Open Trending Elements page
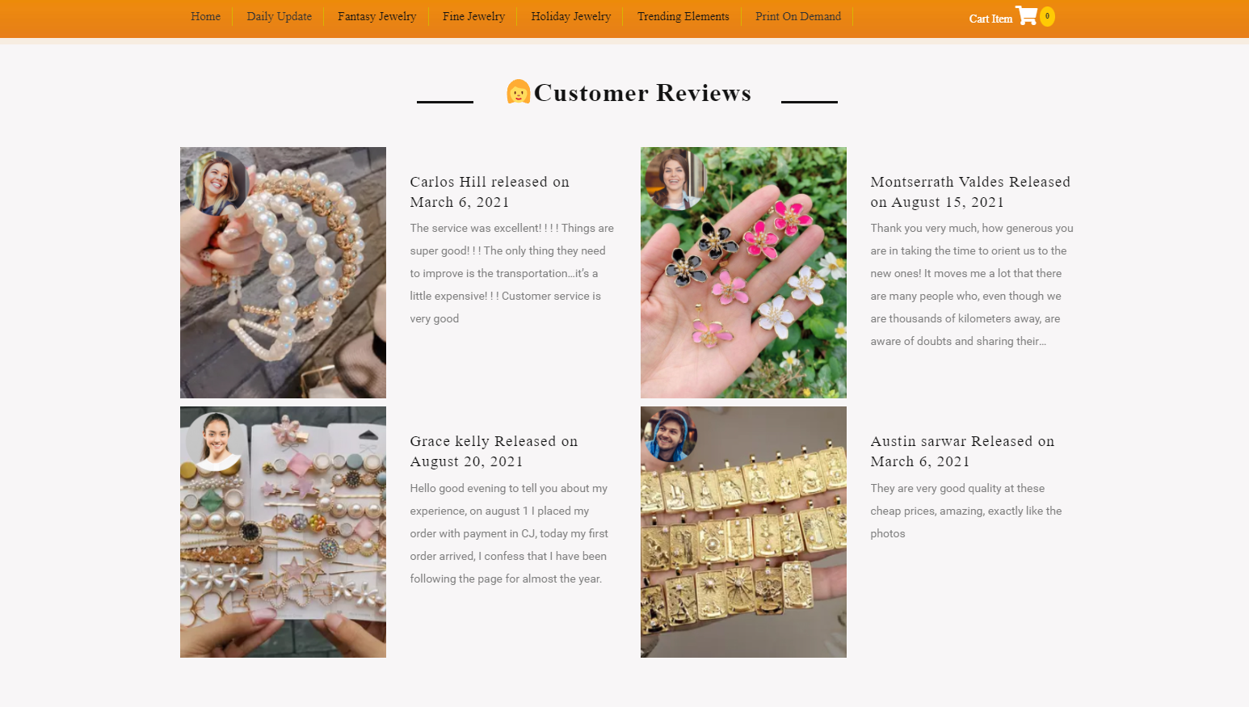 (683, 16)
